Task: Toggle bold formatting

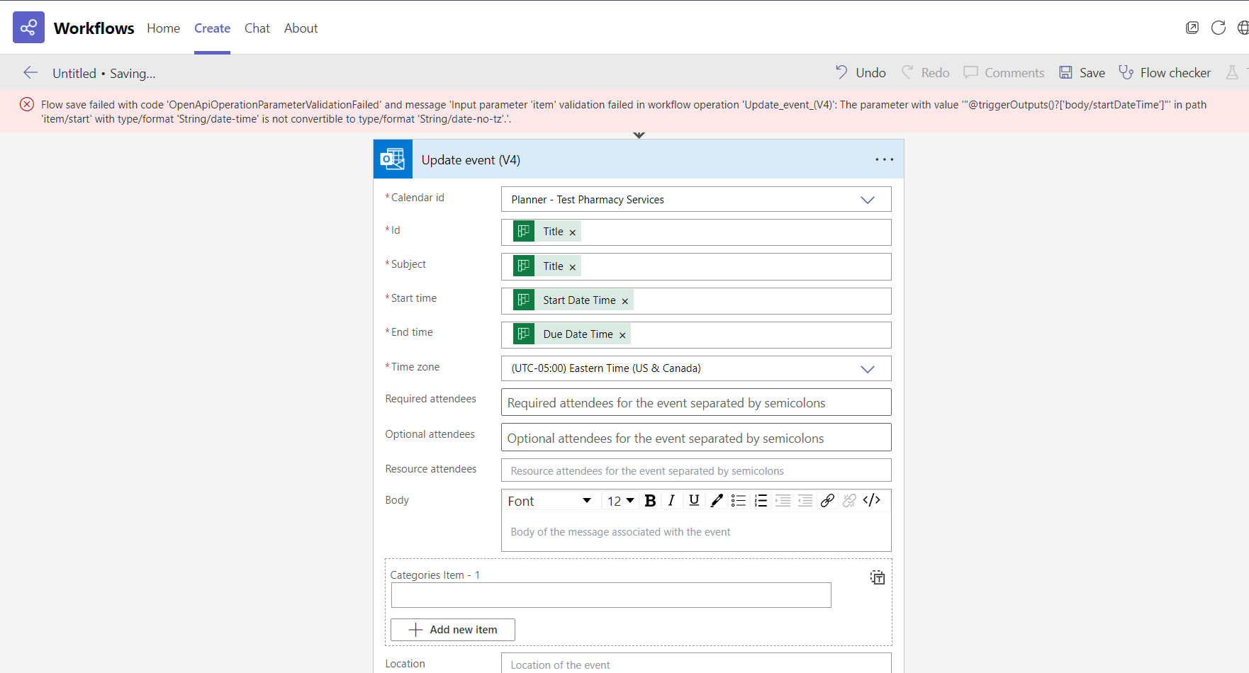Action: click(x=650, y=501)
